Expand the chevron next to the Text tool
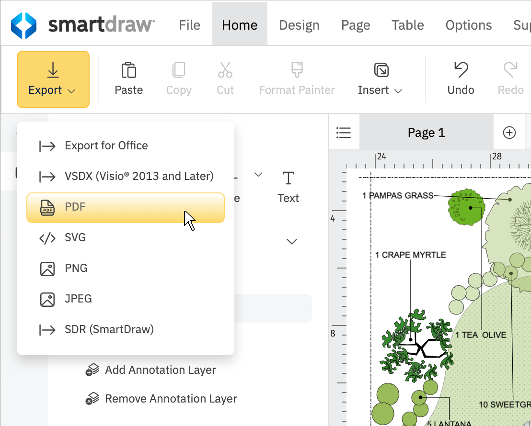The width and height of the screenshot is (531, 426). tap(258, 175)
